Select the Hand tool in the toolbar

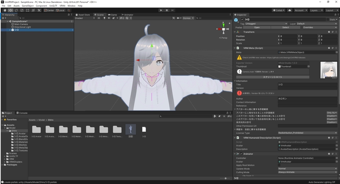(5, 10)
